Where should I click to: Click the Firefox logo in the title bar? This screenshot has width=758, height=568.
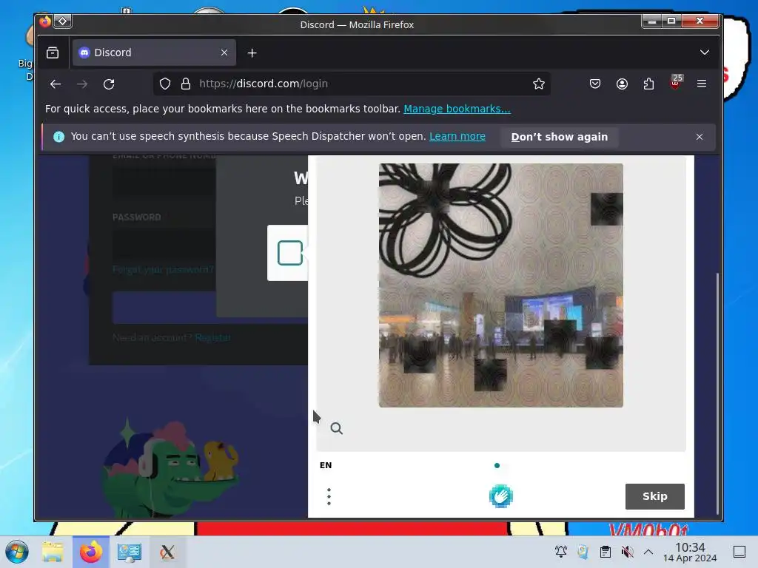(45, 21)
